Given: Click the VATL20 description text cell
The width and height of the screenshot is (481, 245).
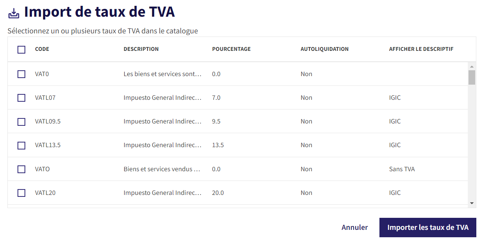Looking at the screenshot, I should click(x=163, y=193).
